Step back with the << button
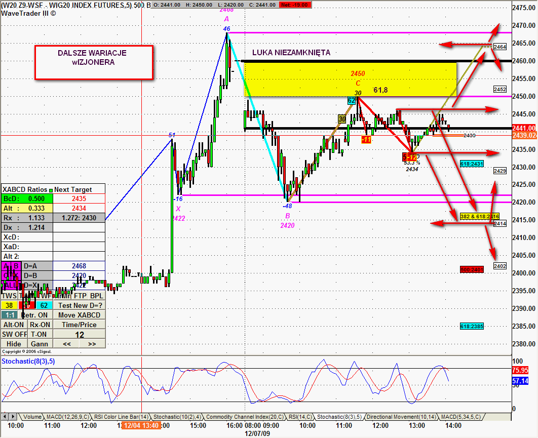 click(66, 344)
